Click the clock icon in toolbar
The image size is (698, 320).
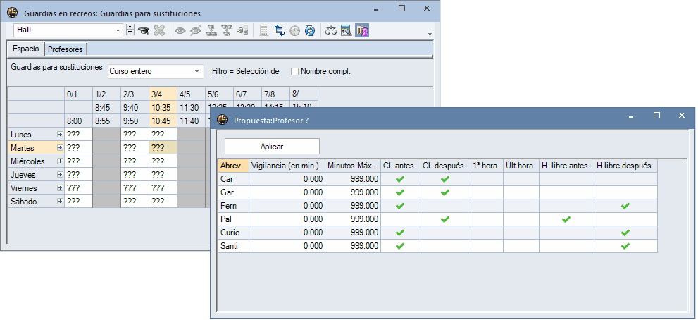(294, 30)
